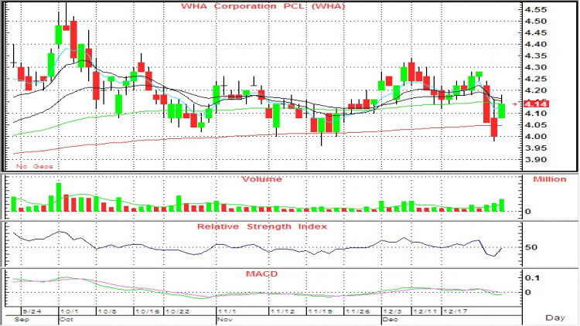Select the 12/3 date marker

392,311
